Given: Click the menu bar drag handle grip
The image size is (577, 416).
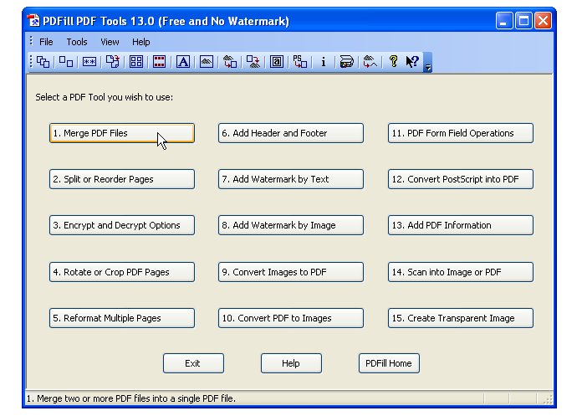Looking at the screenshot, I should coord(31,41).
